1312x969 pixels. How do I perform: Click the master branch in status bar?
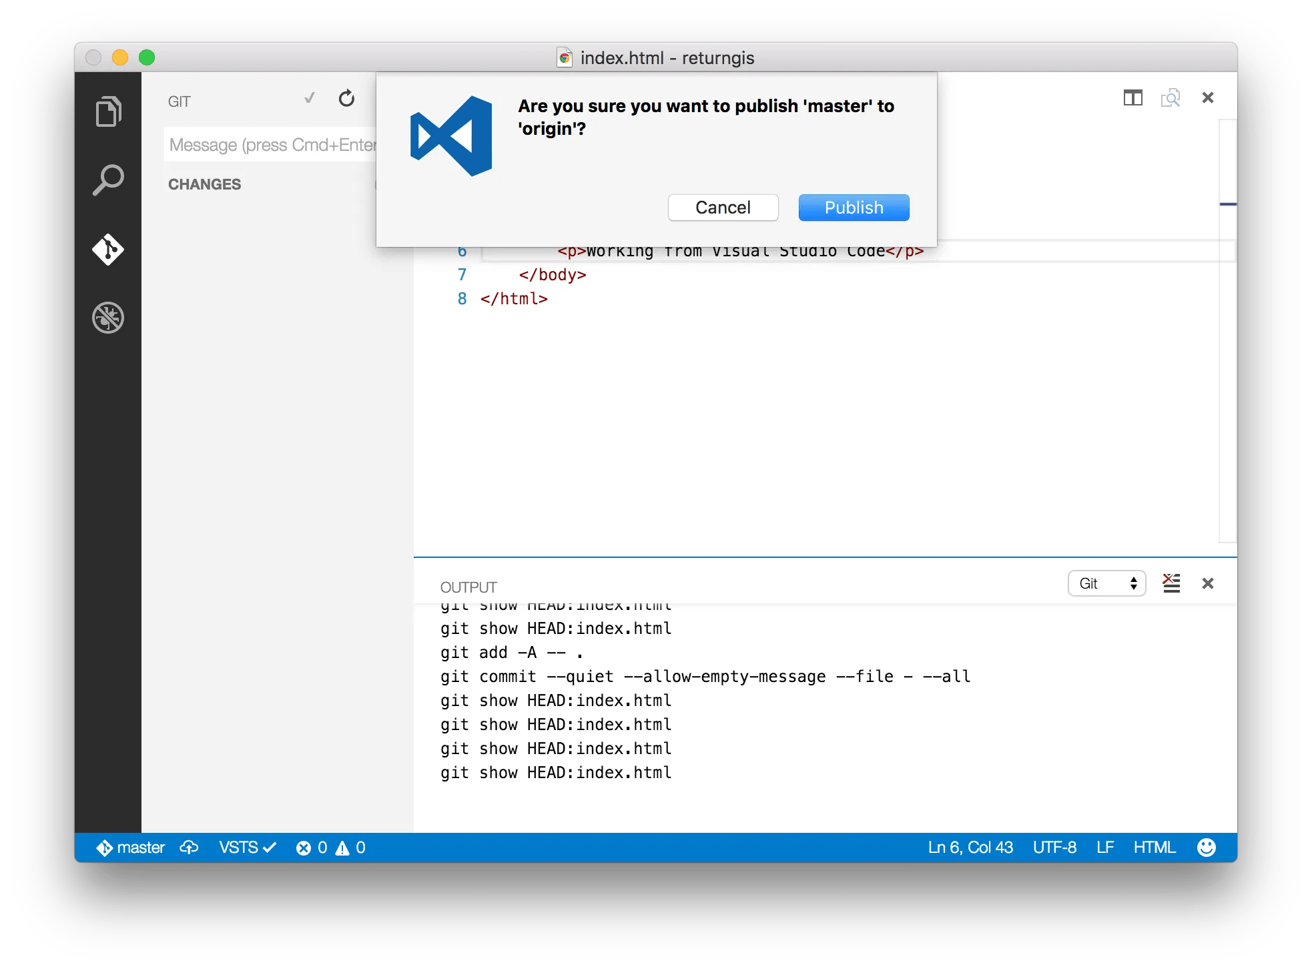coord(131,848)
